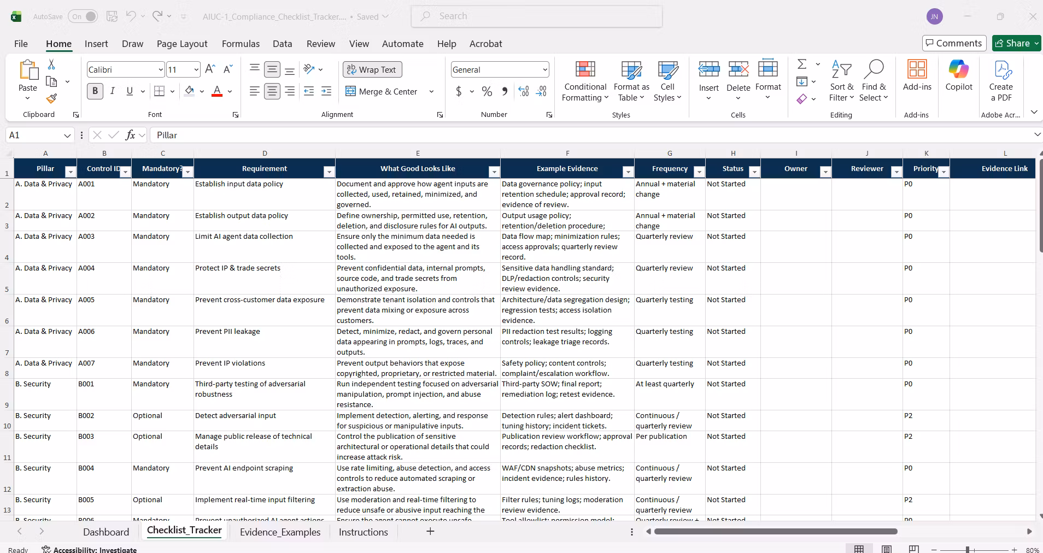This screenshot has height=553, width=1043.
Task: Align text right in the cell
Action: [290, 91]
